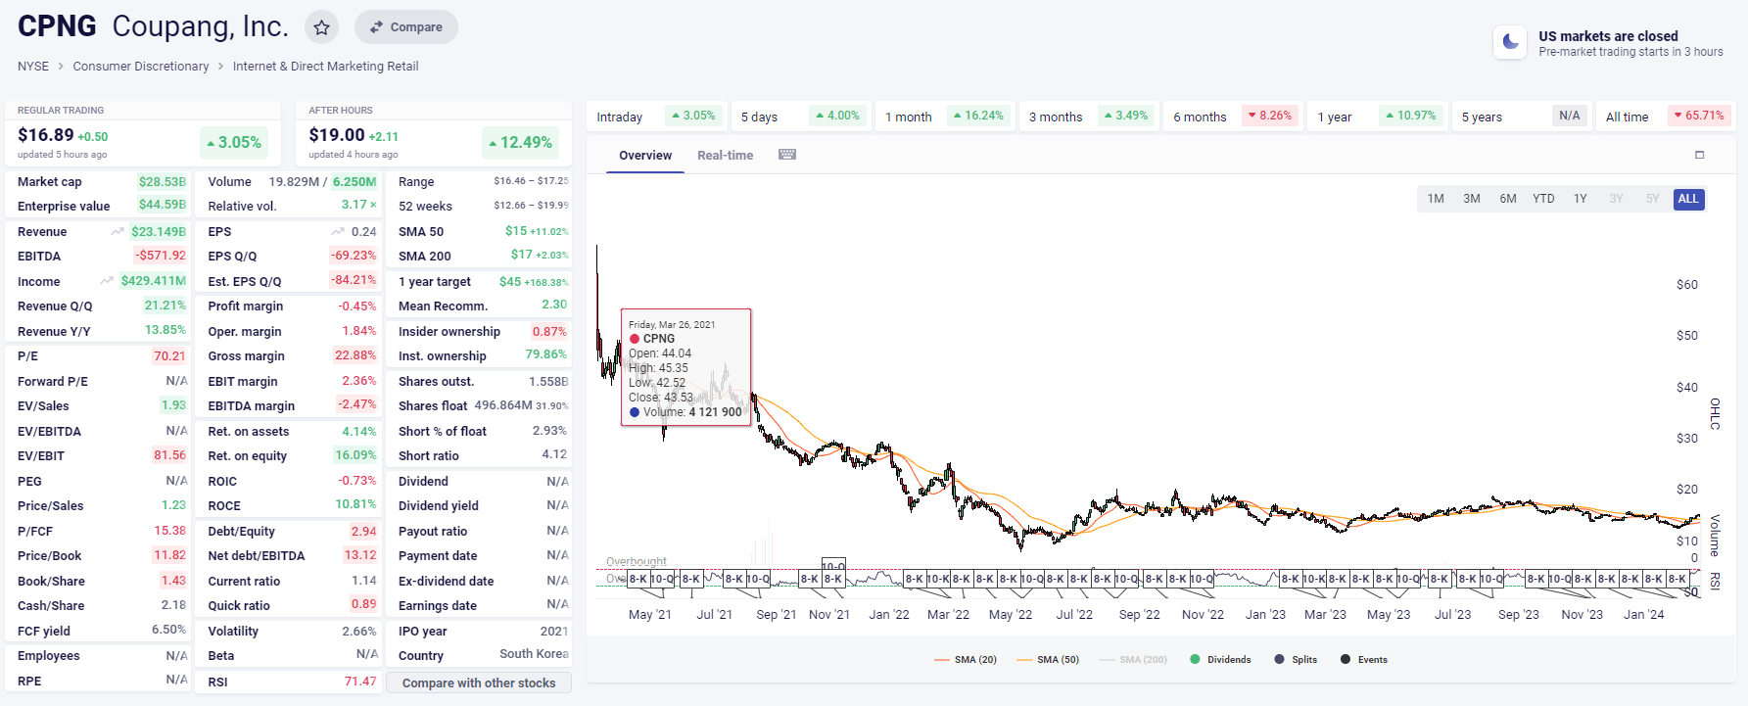Screen dimensions: 1748x706
Task: Open the Consumer Discretionary breadcrumb link
Action: (x=141, y=67)
